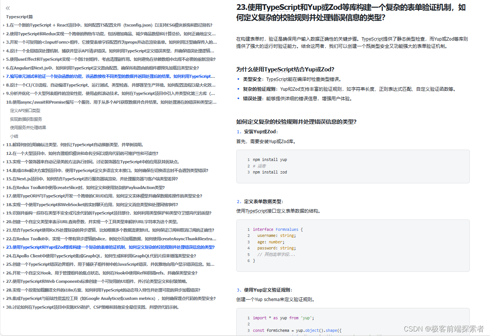The image size is (490, 336).
Task: Expand outline item 30 about XSS protection
Action: pos(4,307)
